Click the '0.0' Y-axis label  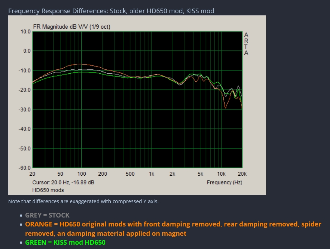click(x=27, y=51)
